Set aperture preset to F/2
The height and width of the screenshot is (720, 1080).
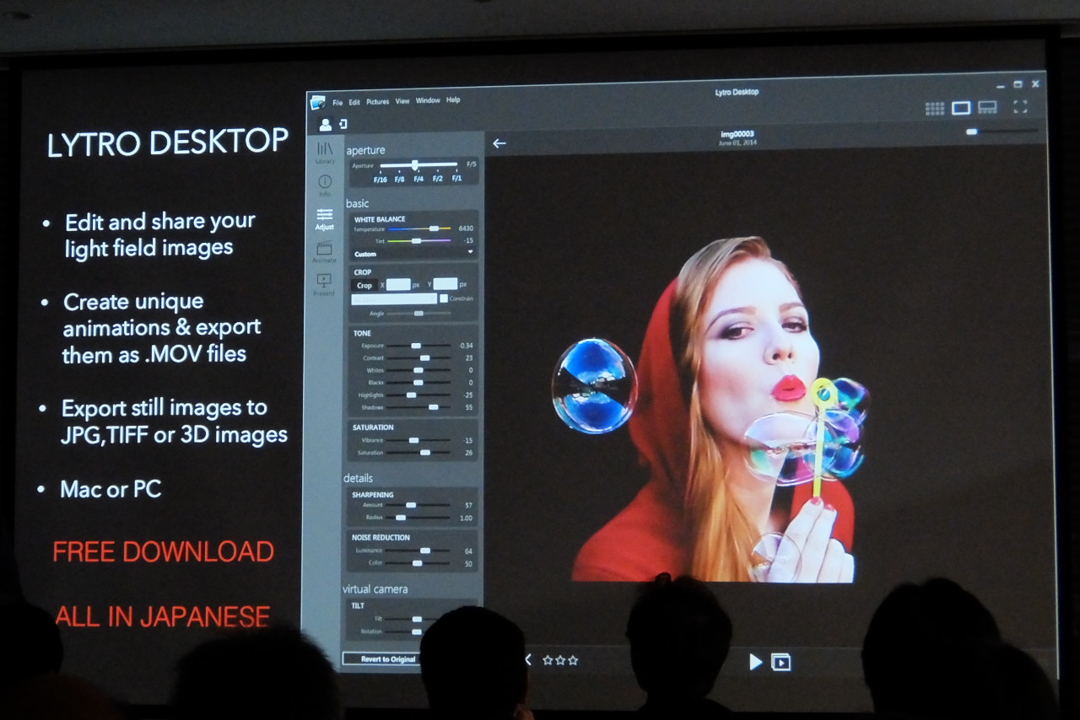coord(438,179)
